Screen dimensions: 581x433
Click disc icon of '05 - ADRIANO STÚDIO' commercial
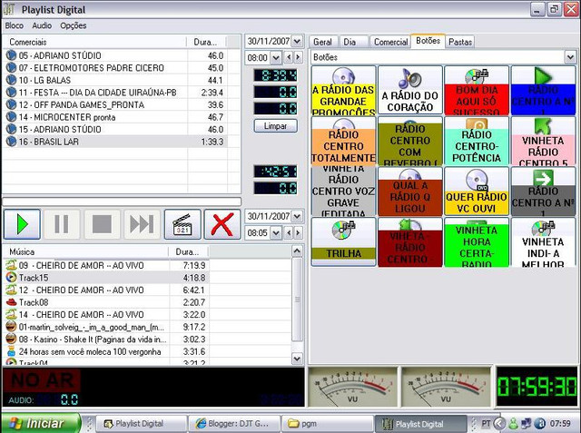click(x=11, y=55)
